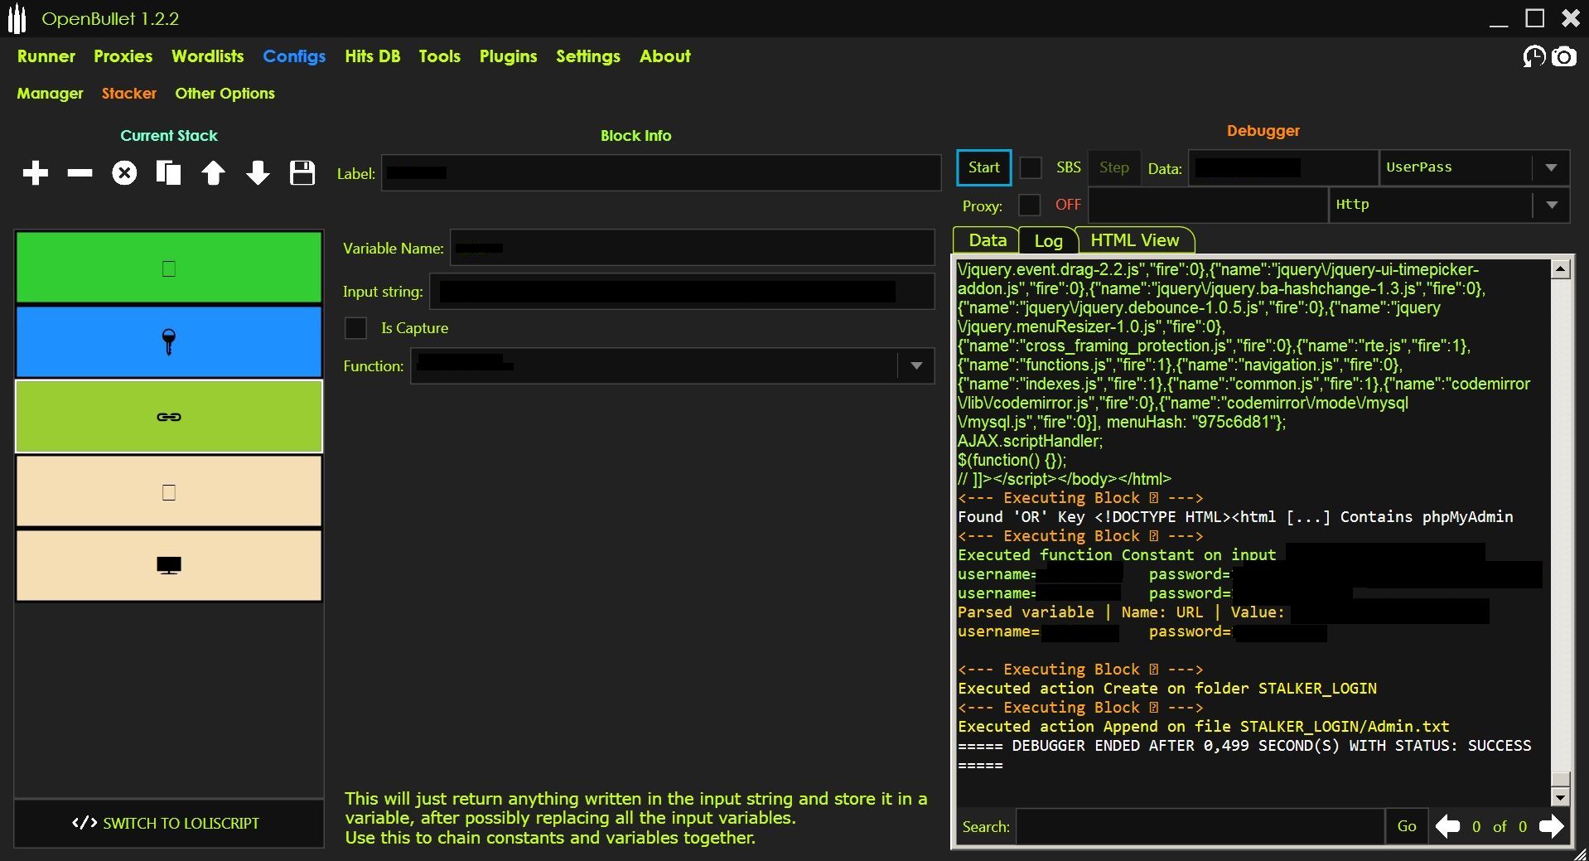Image resolution: width=1589 pixels, height=861 pixels.
Task: Remove selected block with minus icon
Action: coord(80,173)
